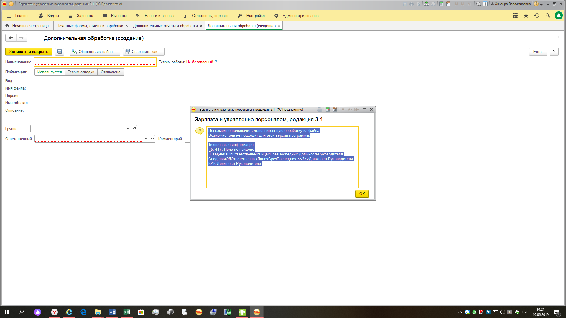
Task: Click Обновить из файла button
Action: 95,52
